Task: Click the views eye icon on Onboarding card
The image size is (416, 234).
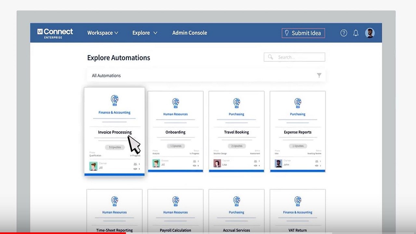Action: [x=194, y=166]
